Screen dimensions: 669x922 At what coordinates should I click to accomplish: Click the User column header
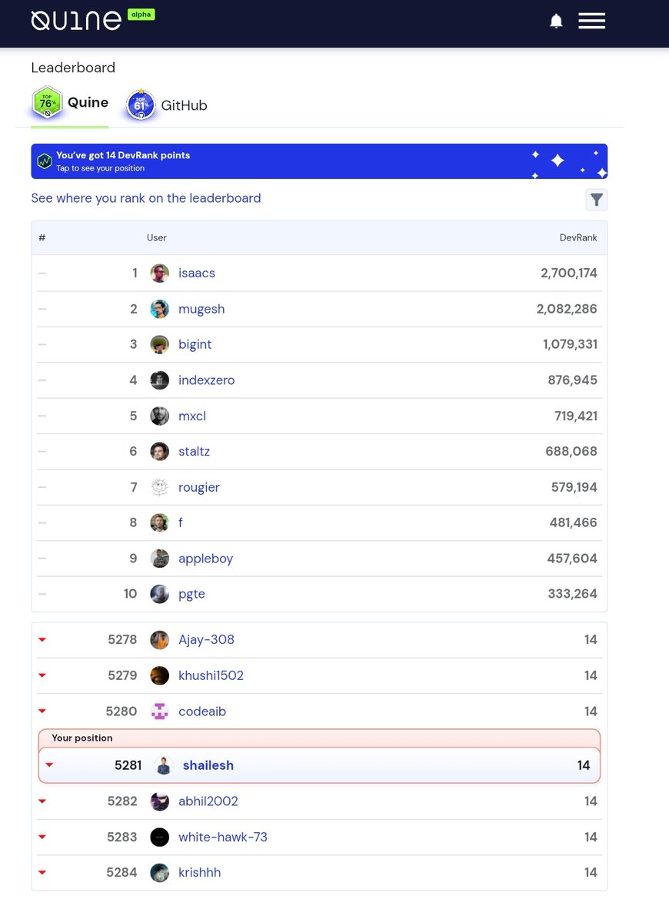(x=157, y=238)
